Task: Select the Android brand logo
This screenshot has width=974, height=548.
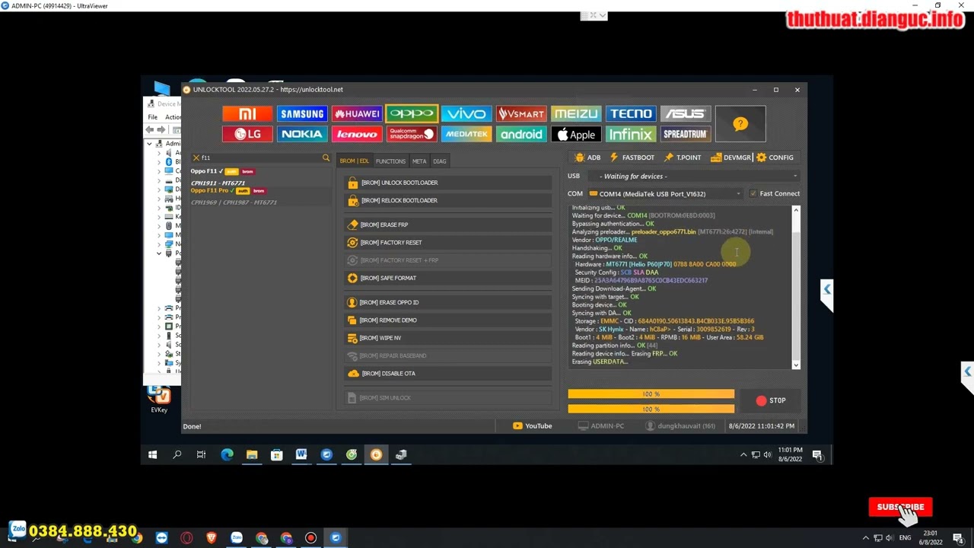Action: tap(521, 134)
